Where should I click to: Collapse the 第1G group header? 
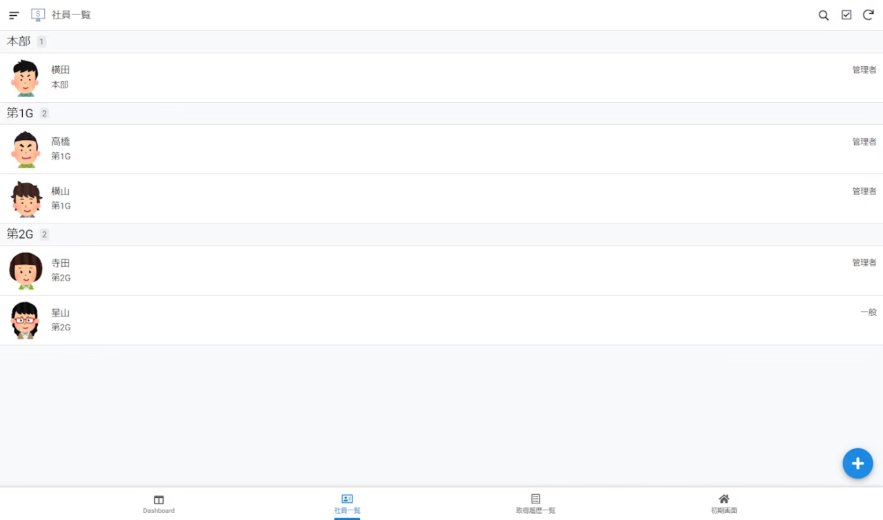click(441, 114)
